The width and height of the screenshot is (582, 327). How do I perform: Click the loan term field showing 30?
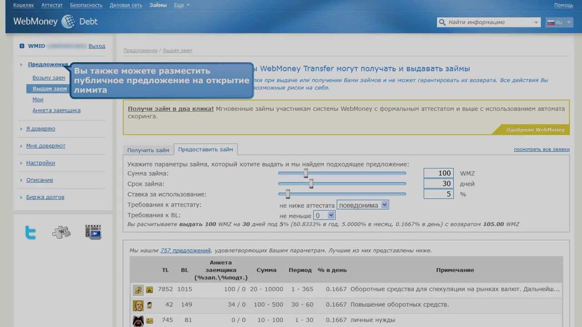pos(438,183)
